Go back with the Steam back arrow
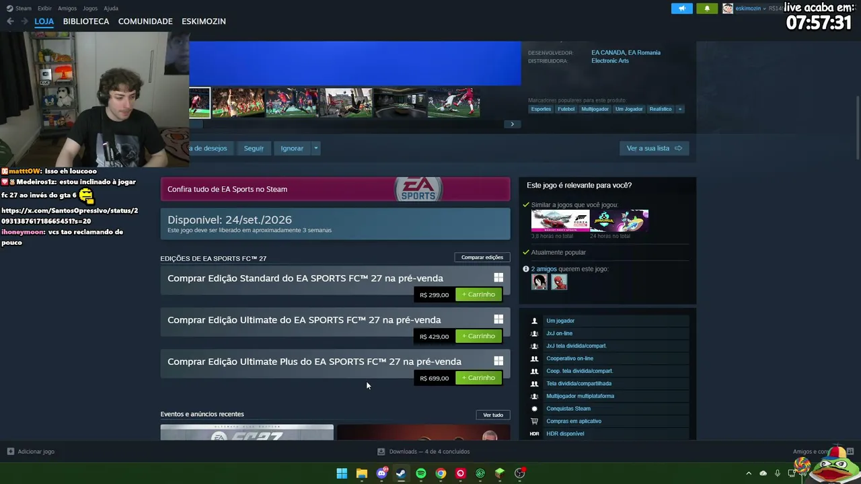861x484 pixels. [10, 22]
